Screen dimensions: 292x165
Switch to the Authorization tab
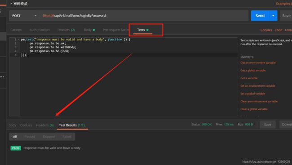[40, 30]
